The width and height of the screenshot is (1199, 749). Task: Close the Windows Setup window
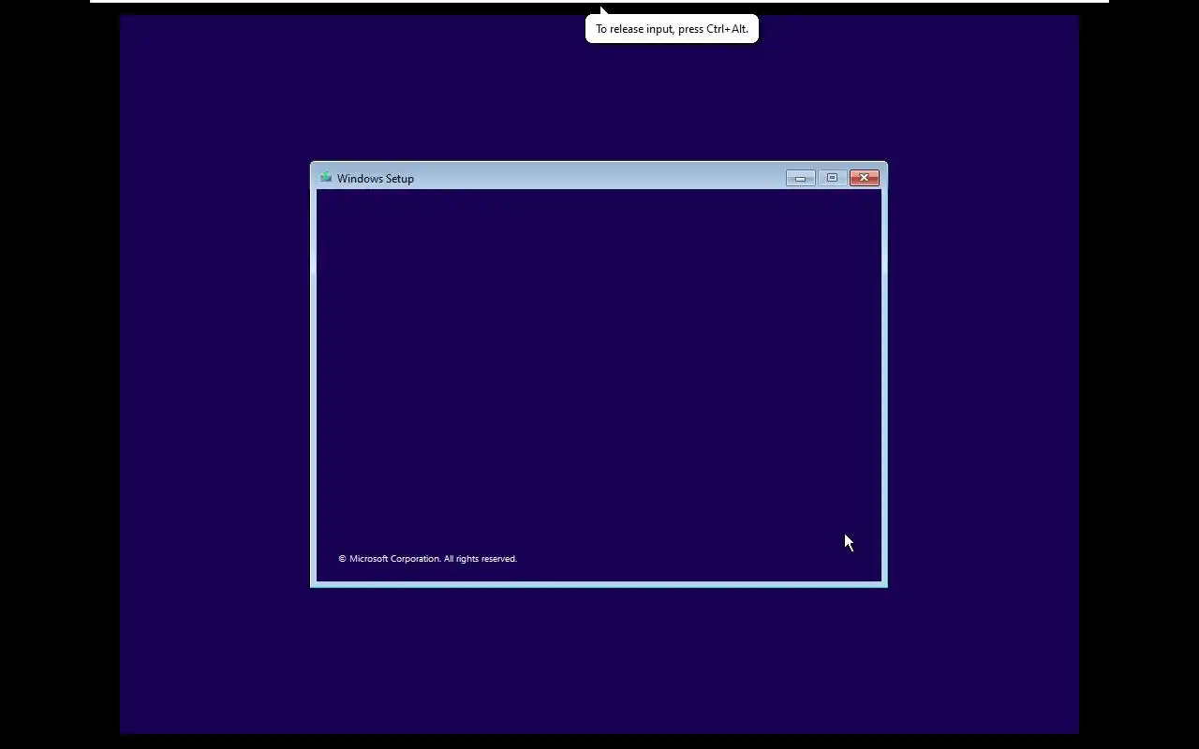(865, 178)
